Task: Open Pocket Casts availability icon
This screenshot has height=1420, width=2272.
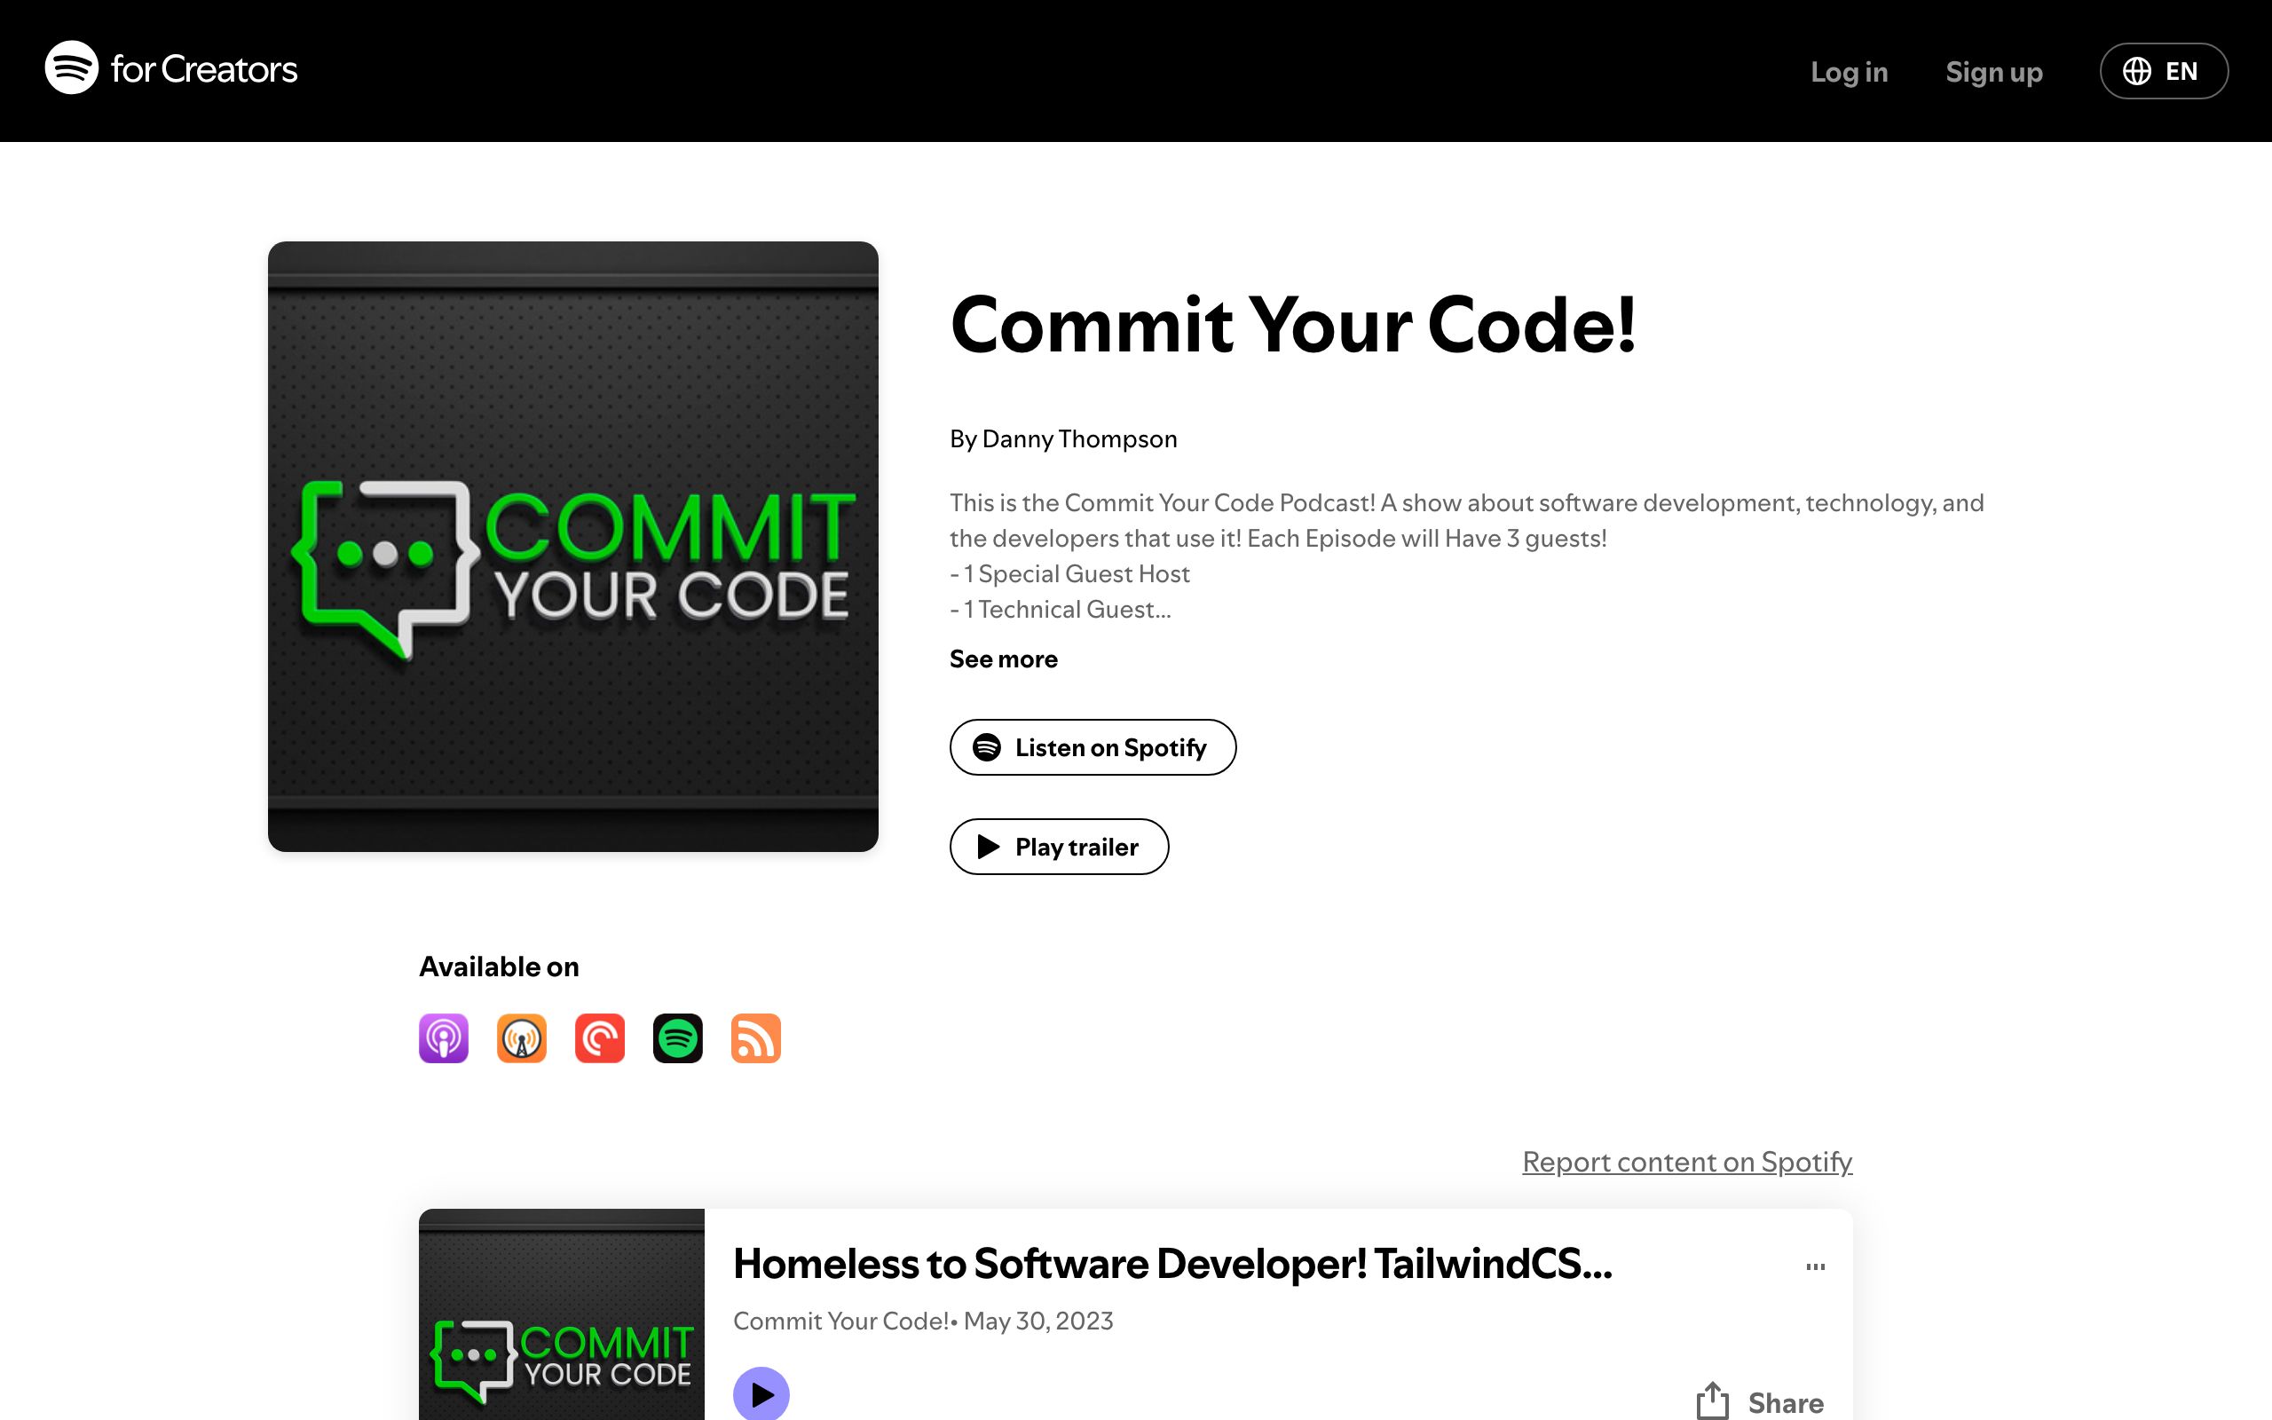Action: [599, 1037]
